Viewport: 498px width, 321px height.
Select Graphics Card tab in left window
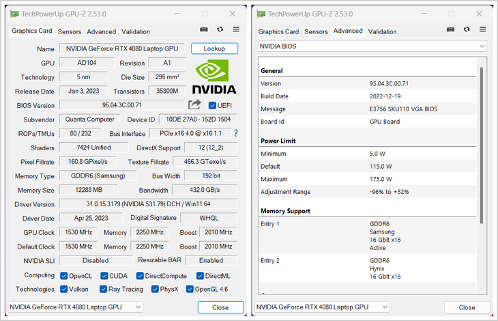pos(32,31)
